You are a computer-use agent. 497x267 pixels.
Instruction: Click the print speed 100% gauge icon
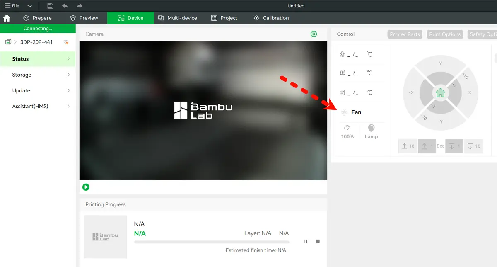347,128
